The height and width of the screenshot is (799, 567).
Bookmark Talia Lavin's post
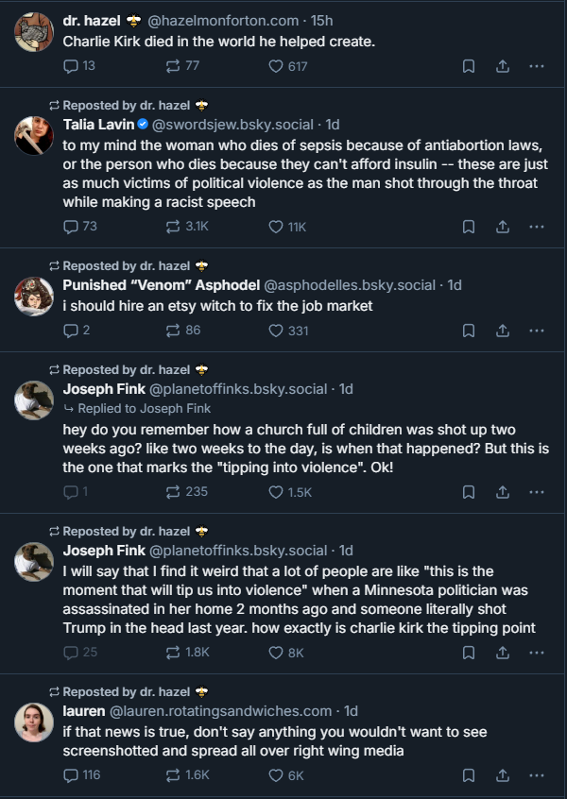pos(469,227)
